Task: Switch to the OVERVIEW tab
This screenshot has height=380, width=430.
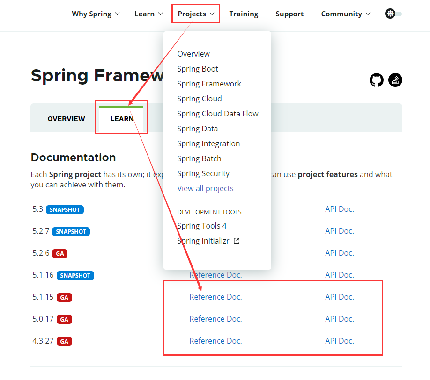Action: pos(66,119)
